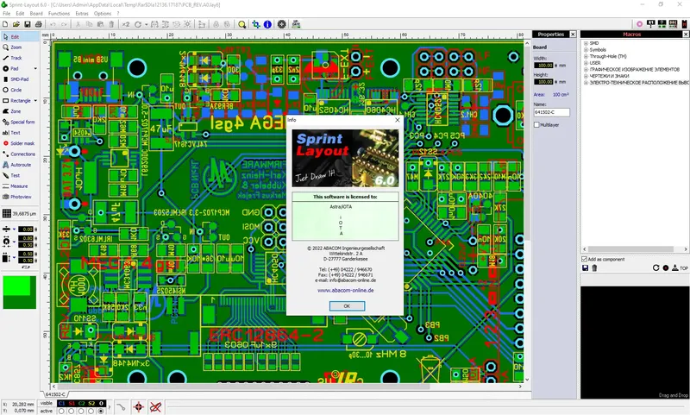Open the Extras menu
The height and width of the screenshot is (415, 690).
[x=82, y=14]
